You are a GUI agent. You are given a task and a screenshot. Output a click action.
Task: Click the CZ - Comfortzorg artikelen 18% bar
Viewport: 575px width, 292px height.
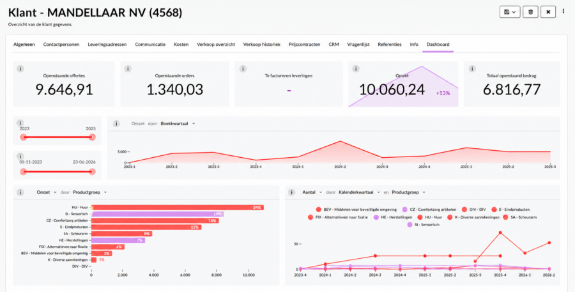(x=155, y=221)
